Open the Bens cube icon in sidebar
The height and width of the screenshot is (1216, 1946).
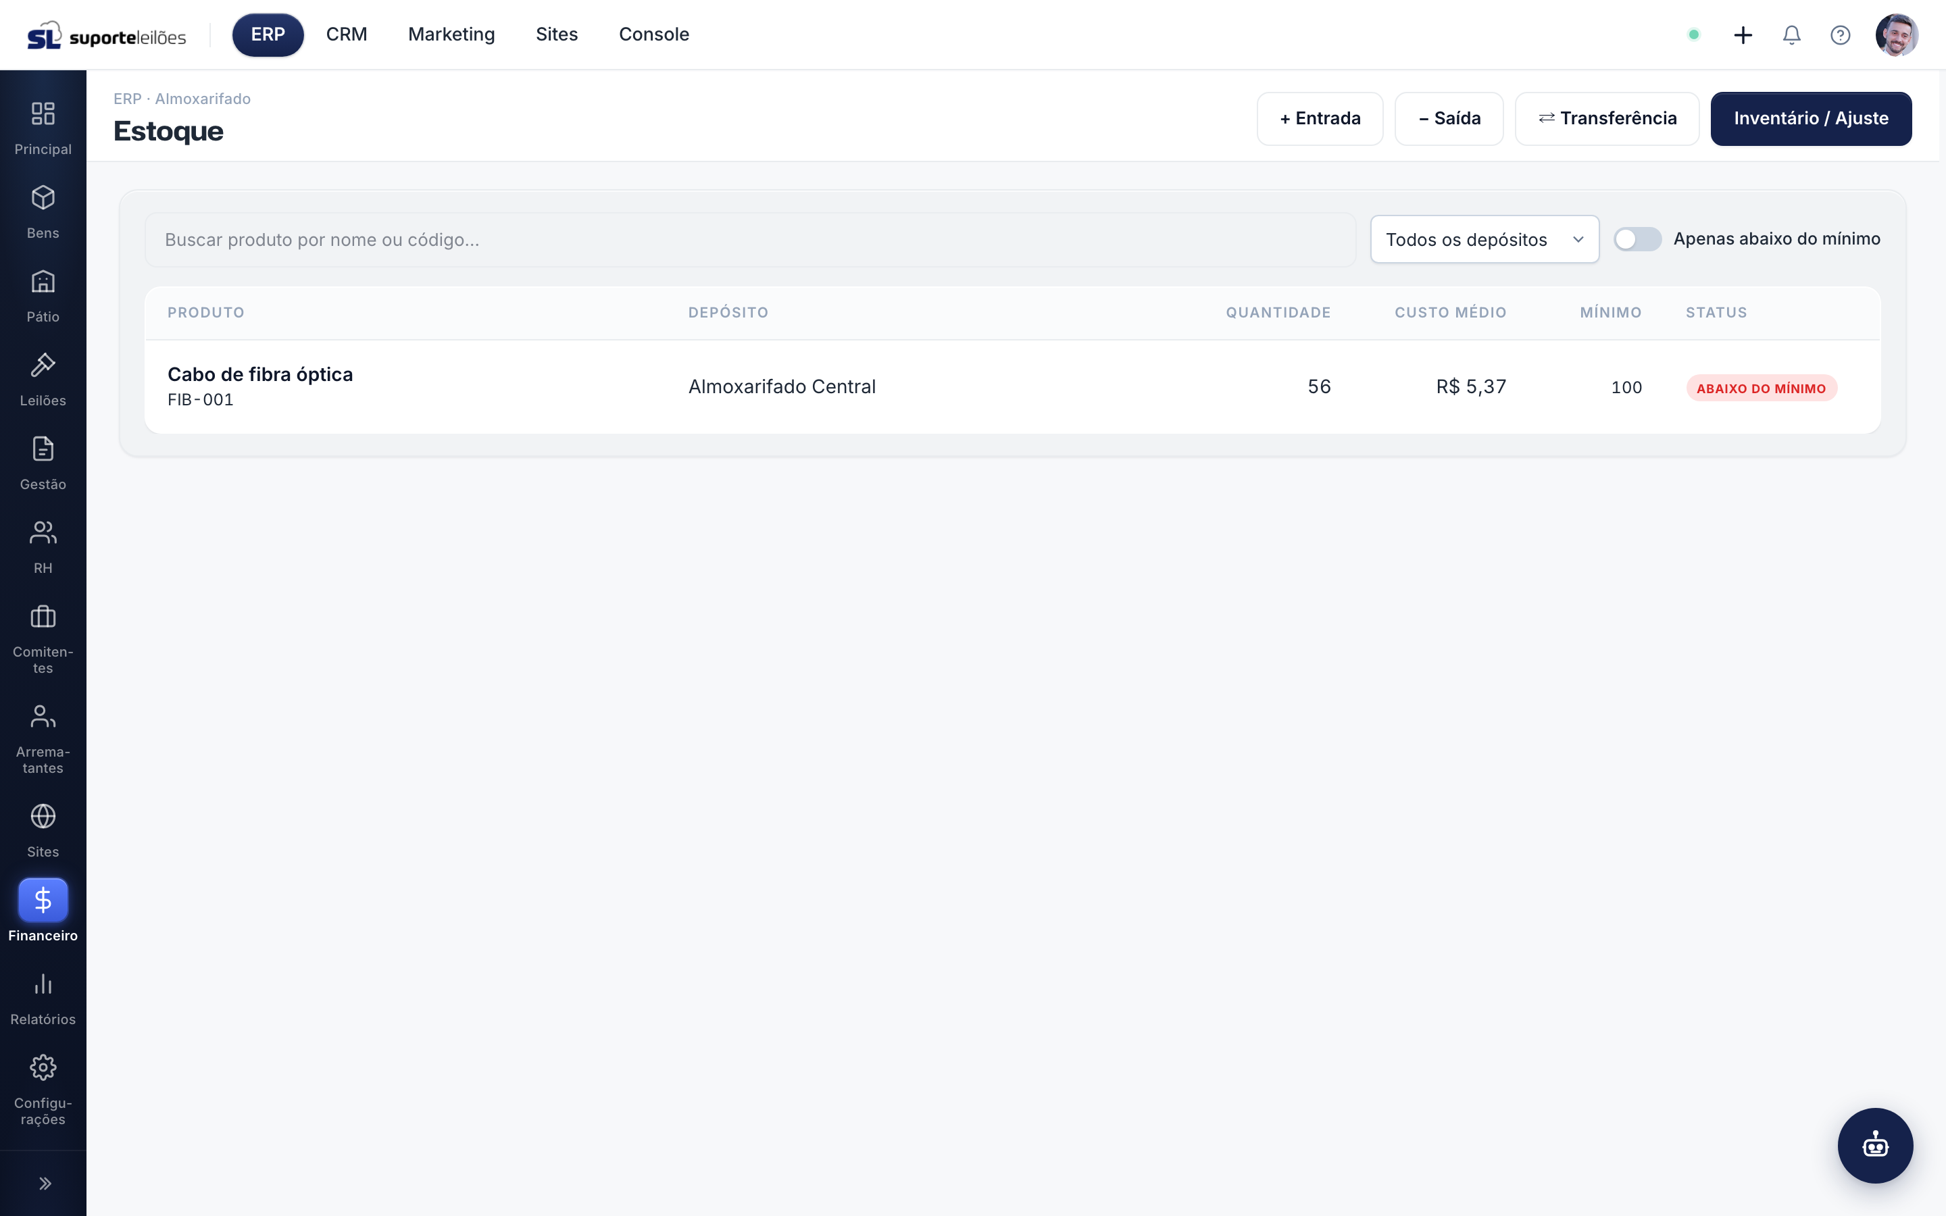[x=43, y=197]
